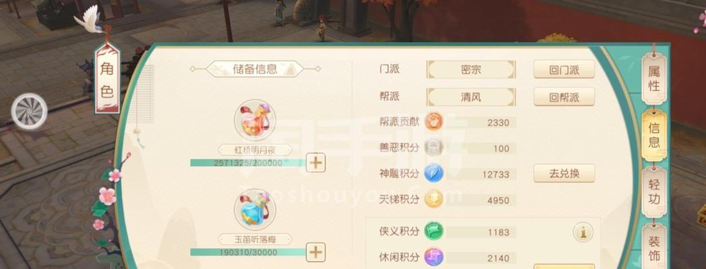
Task: Add reserve with plus beside 玉笛听落梅
Action: [x=316, y=252]
